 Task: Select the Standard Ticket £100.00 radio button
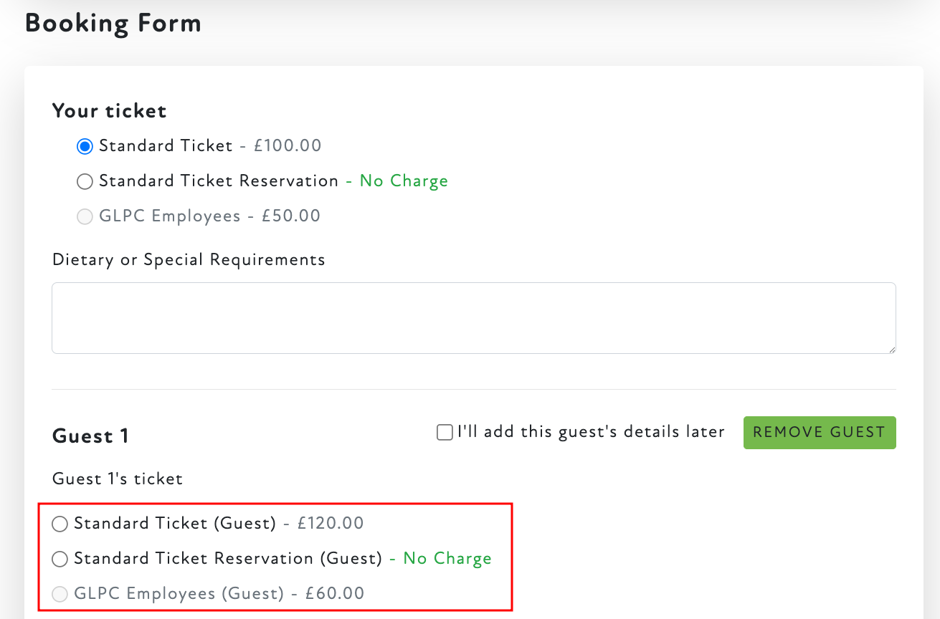pyautogui.click(x=85, y=146)
